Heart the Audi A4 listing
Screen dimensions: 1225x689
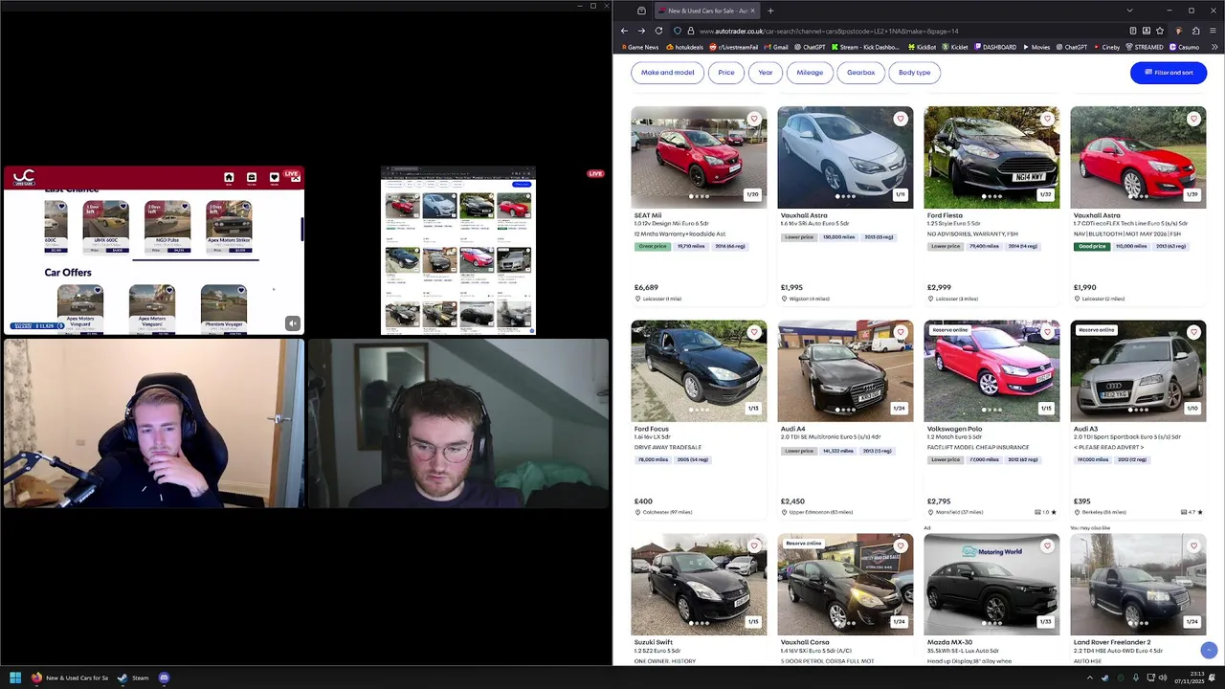click(901, 332)
